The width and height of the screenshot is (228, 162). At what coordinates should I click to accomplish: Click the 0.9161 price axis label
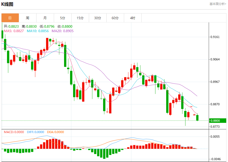click(x=215, y=37)
